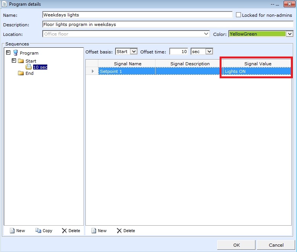This screenshot has width=297, height=252.
Task: Open the YellowGreen color dropdown
Action: coord(289,34)
